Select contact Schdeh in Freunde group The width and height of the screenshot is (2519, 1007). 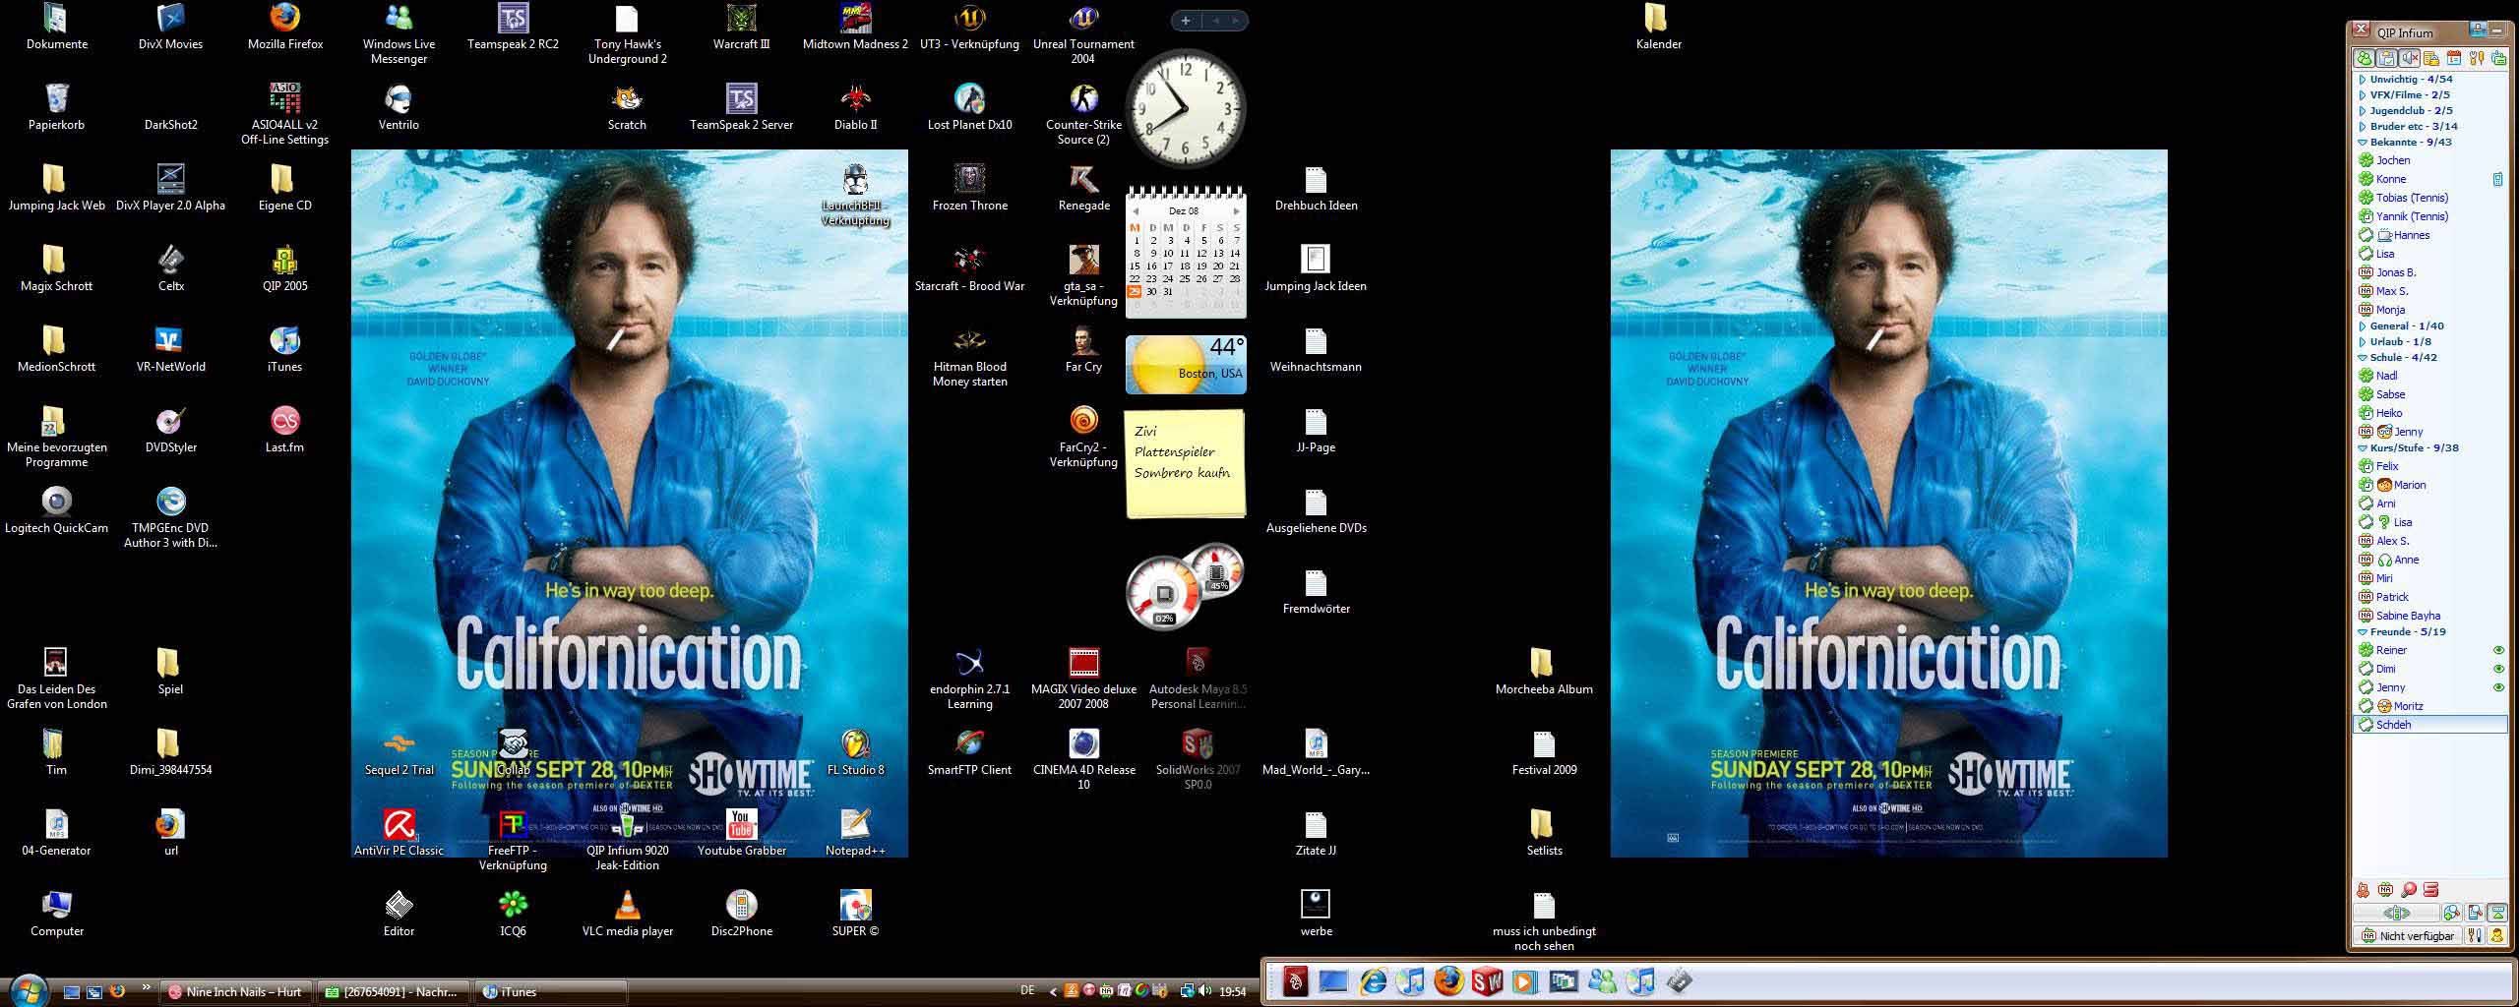(2429, 725)
